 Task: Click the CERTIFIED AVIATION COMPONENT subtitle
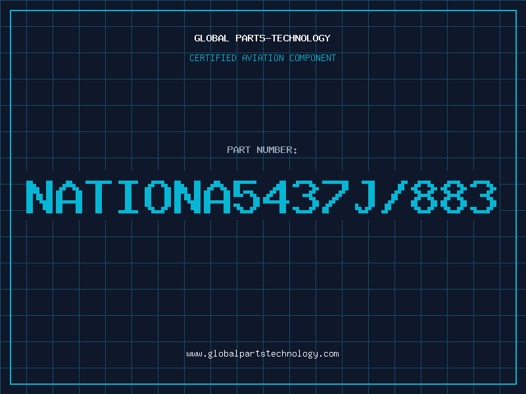(x=262, y=58)
